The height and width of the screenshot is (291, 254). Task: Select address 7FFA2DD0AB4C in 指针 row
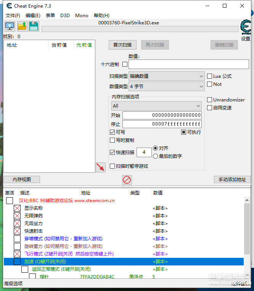[x=97, y=277]
